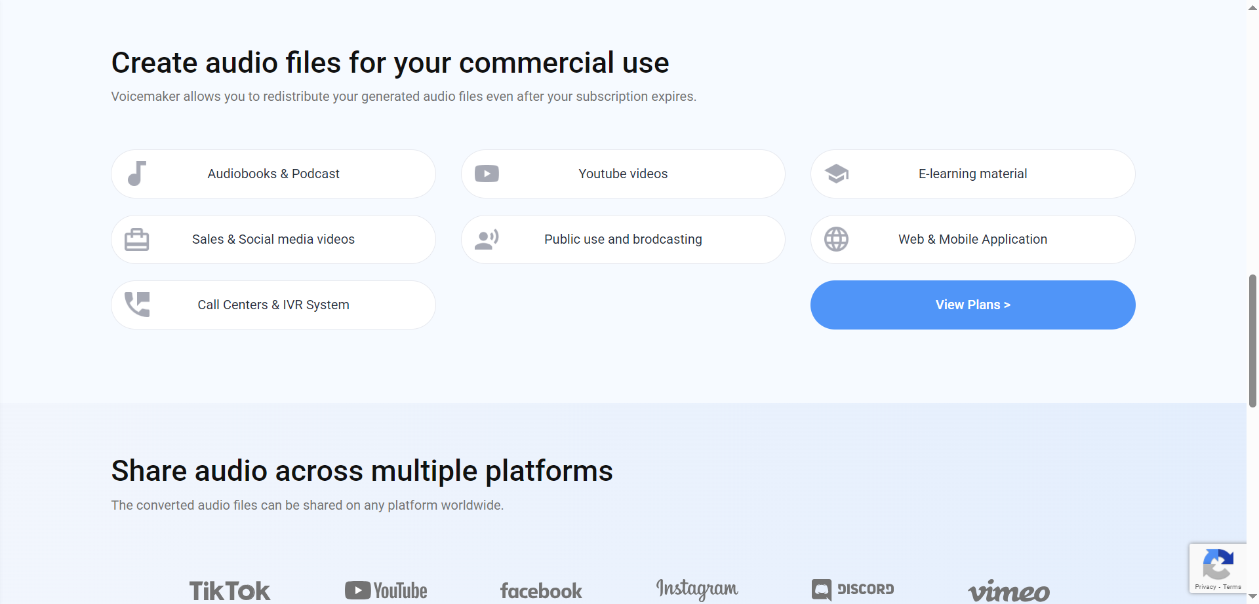Open the Privacy link
Image resolution: width=1259 pixels, height=604 pixels.
[x=1207, y=588]
